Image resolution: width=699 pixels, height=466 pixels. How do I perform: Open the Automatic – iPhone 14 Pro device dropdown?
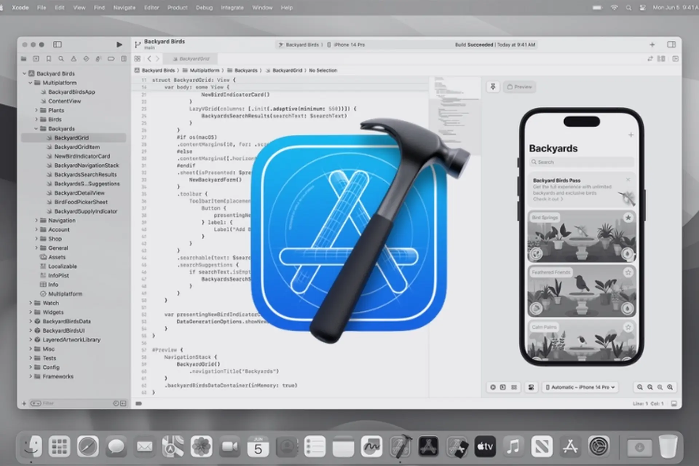point(580,387)
